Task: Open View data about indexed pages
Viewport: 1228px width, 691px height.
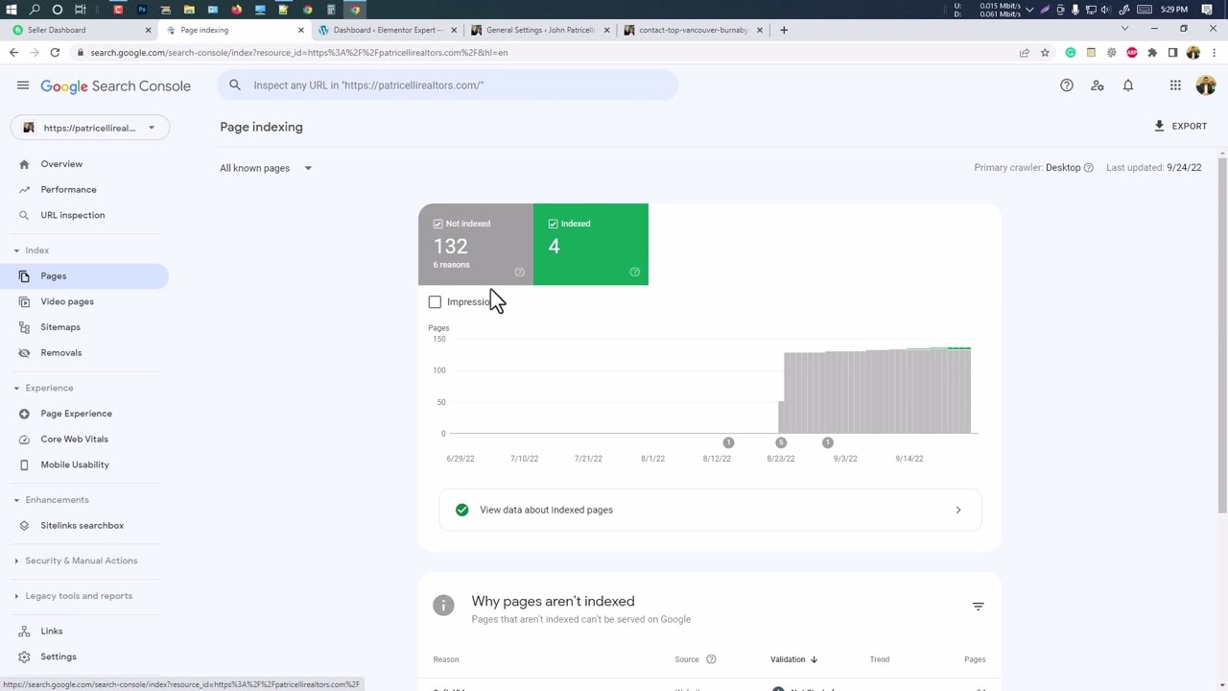Action: [710, 510]
